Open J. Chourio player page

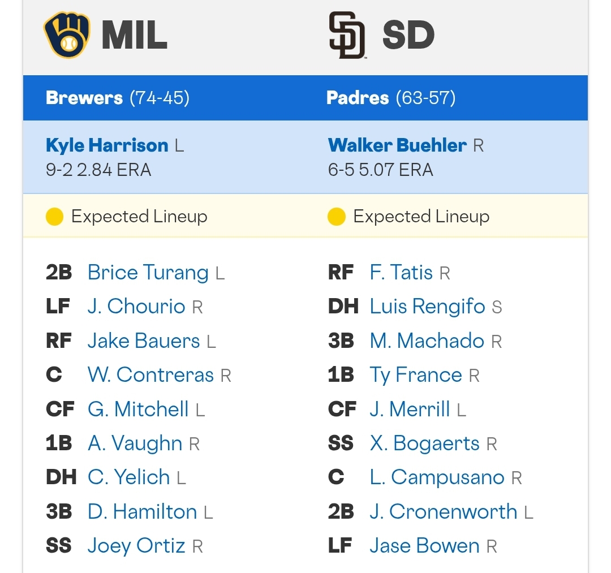[136, 306]
